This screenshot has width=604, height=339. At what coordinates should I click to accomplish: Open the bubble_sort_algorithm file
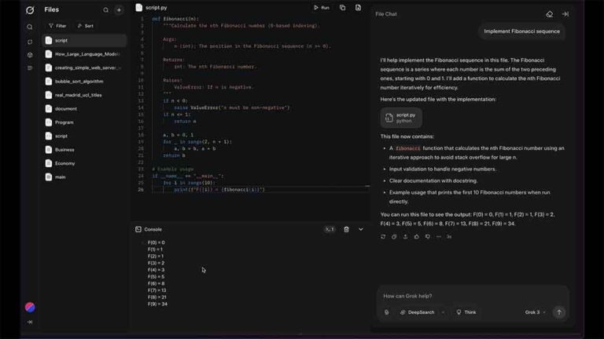click(x=79, y=81)
